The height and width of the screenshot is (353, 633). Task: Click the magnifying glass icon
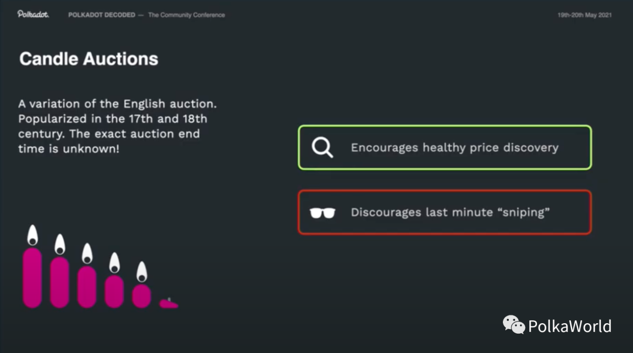click(x=322, y=148)
